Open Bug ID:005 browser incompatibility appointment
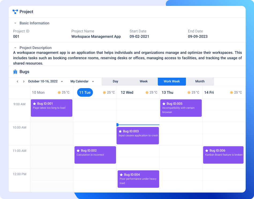This screenshot has height=199, width=254. pyautogui.click(x=181, y=108)
